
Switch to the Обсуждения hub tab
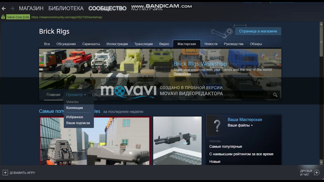tap(66, 44)
